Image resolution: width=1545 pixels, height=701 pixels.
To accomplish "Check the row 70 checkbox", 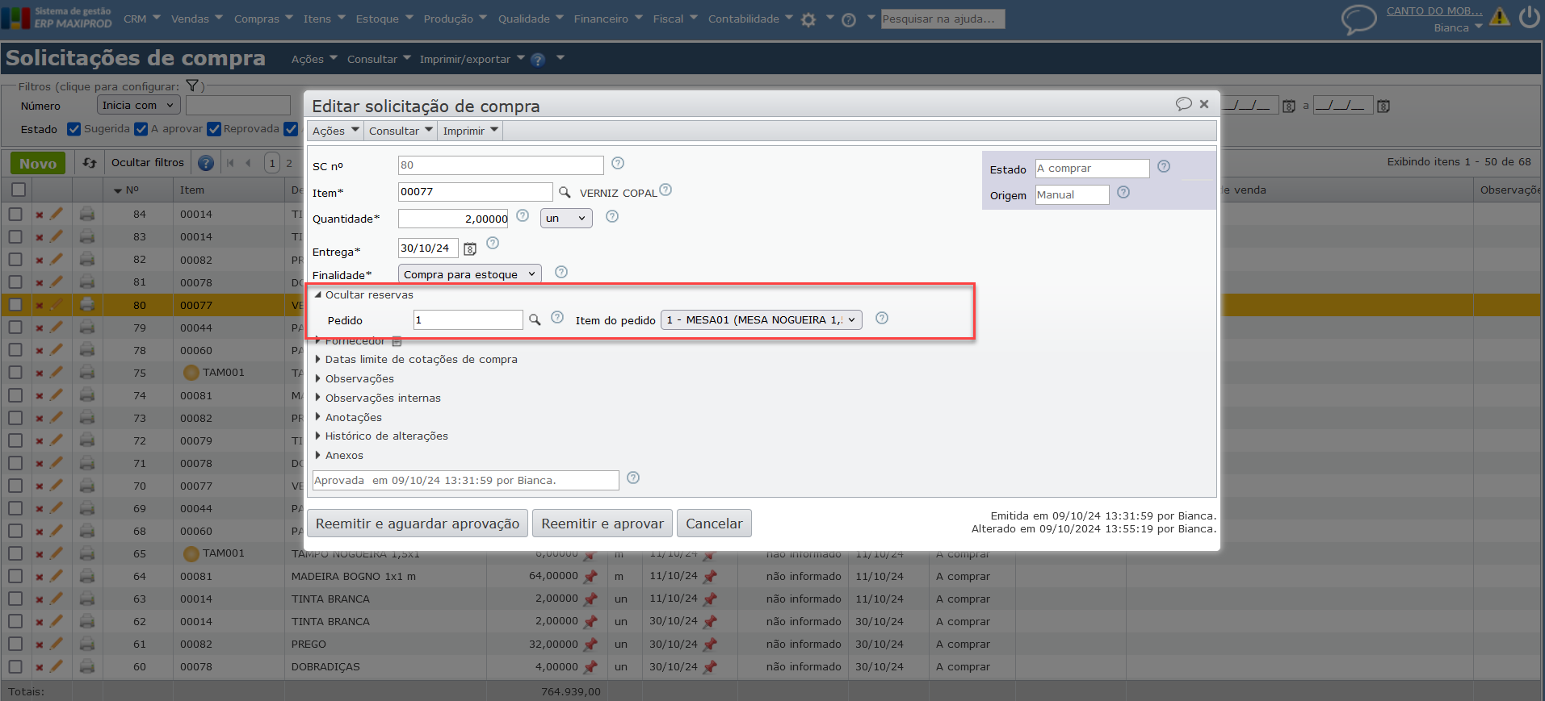I will coord(15,486).
